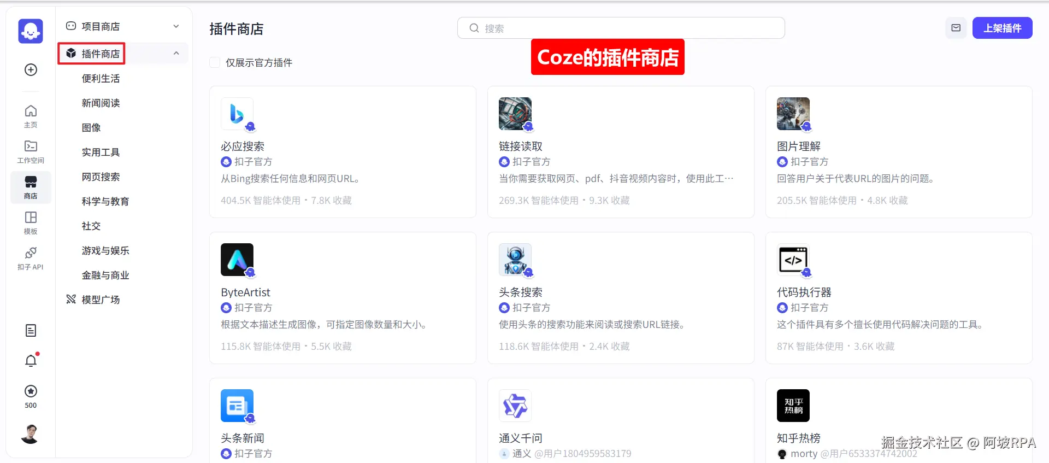Click the 链接读取 plugin icon

[x=515, y=114]
